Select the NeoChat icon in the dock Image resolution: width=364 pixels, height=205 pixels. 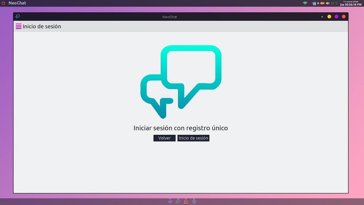click(178, 201)
